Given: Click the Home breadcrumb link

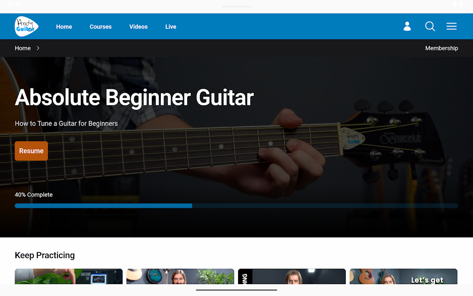Looking at the screenshot, I should point(23,48).
